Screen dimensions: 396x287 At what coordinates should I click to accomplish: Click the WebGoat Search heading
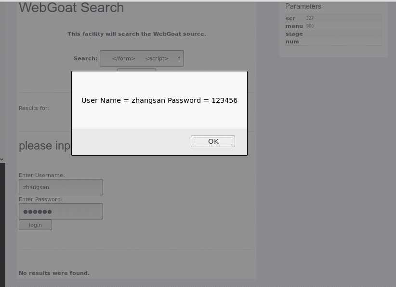(x=71, y=8)
